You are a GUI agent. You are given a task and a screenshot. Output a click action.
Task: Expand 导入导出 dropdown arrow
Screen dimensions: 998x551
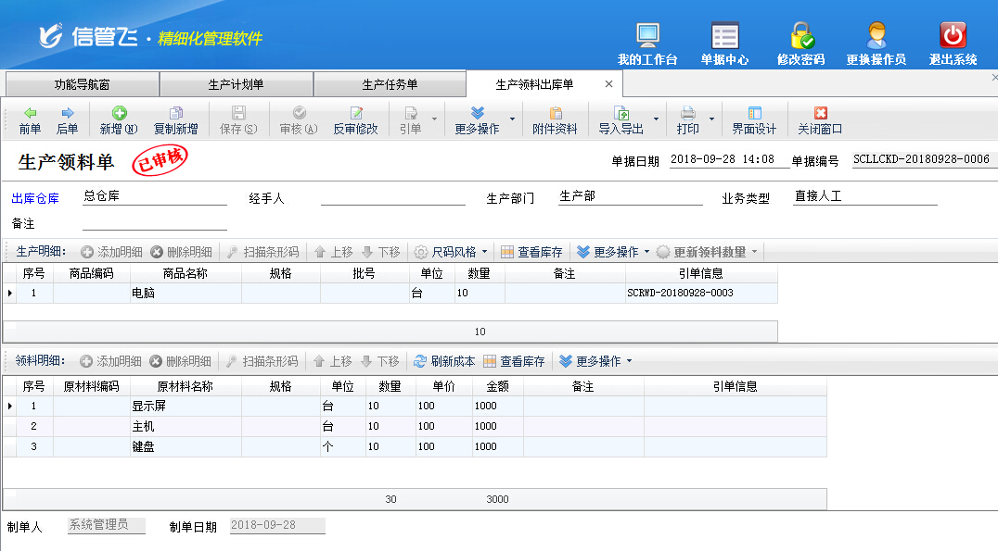(x=657, y=119)
